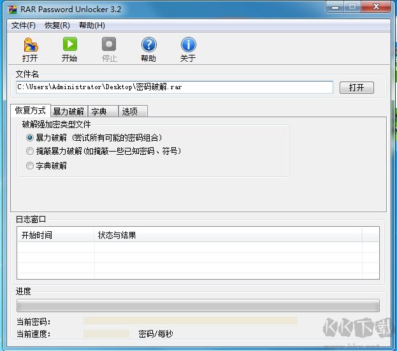Click the grayed 停止 stop icon
The height and width of the screenshot is (351, 397).
point(109,45)
